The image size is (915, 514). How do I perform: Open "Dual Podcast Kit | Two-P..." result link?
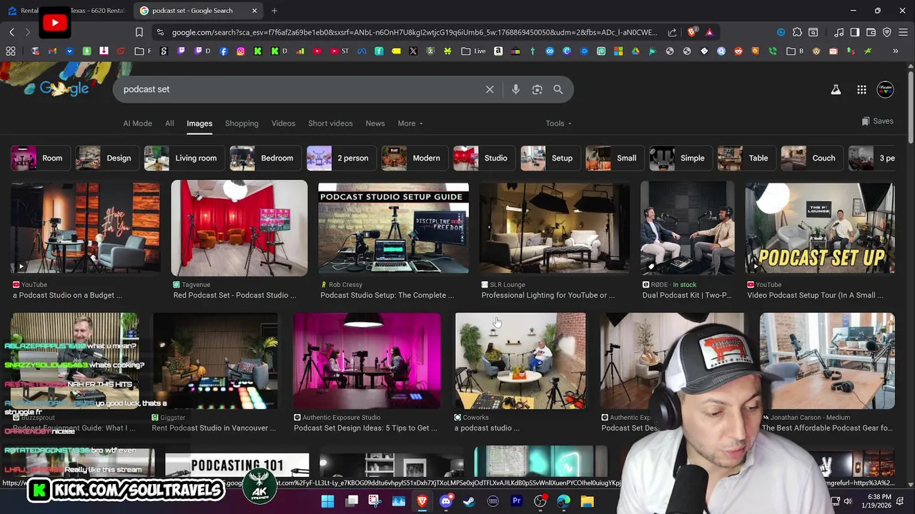(x=687, y=295)
